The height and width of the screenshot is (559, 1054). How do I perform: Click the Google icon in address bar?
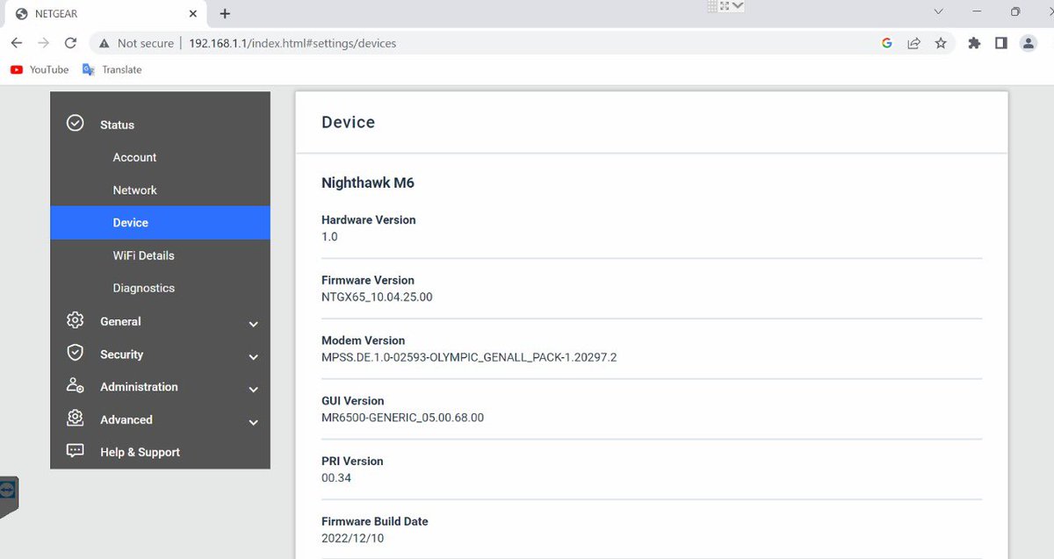click(887, 43)
